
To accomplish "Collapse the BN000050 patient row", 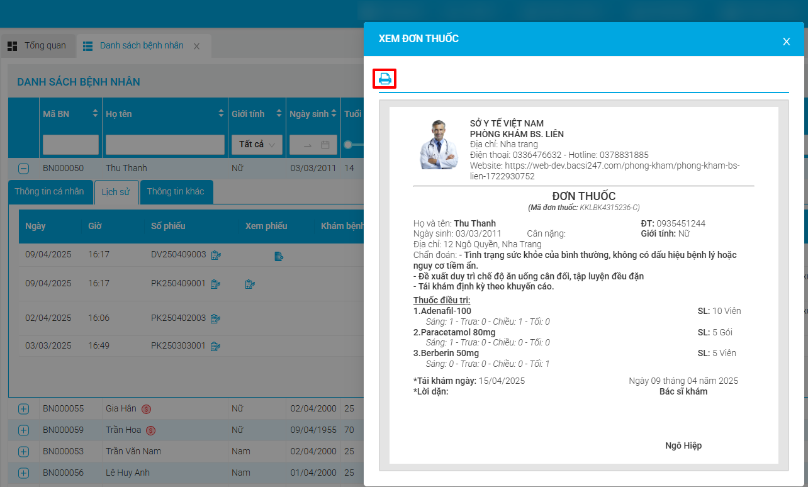I will [23, 168].
